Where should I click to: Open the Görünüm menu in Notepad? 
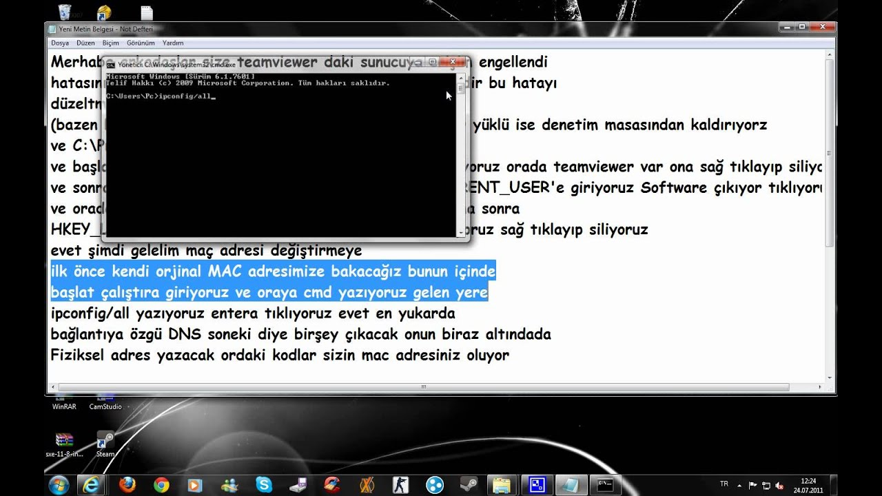click(141, 43)
